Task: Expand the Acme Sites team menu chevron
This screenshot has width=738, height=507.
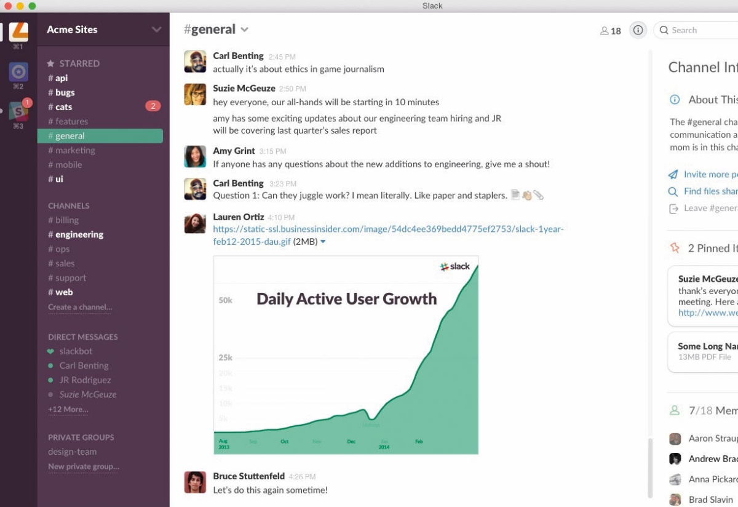Action: click(156, 30)
